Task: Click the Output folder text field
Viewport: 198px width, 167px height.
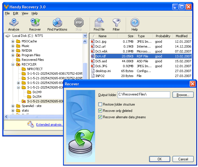Action: pyautogui.click(x=144, y=95)
